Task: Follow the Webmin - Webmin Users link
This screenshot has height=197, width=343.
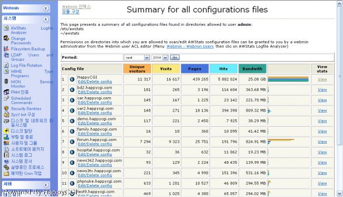Action: (x=190, y=46)
